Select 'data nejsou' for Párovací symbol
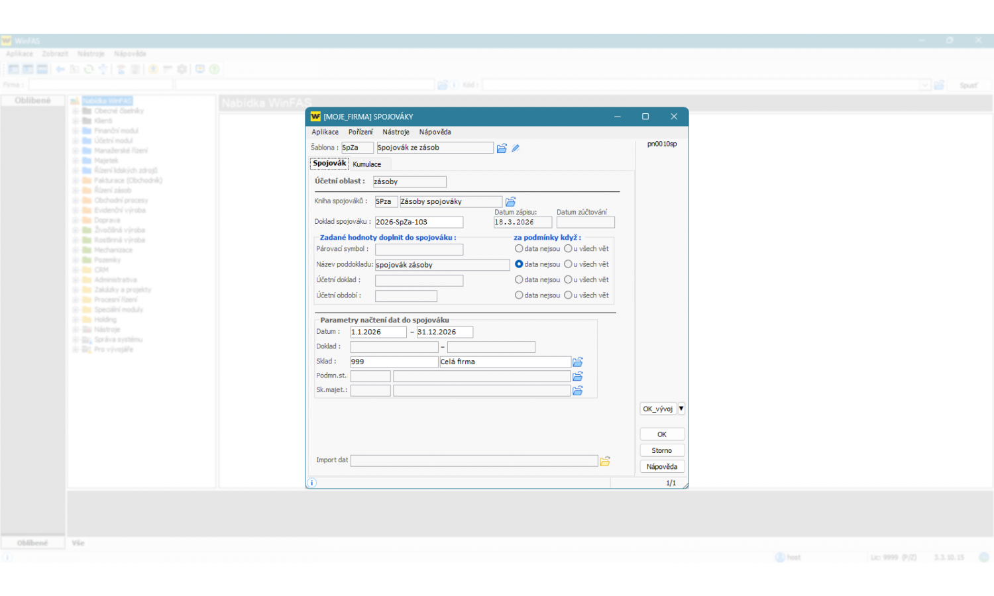 519,249
